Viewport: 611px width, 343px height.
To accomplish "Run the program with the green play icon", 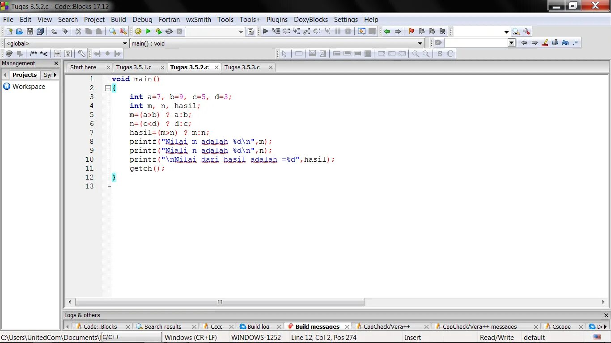I will 148,31.
